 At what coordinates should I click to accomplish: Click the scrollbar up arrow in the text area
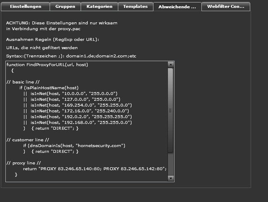pyautogui.click(x=171, y=64)
